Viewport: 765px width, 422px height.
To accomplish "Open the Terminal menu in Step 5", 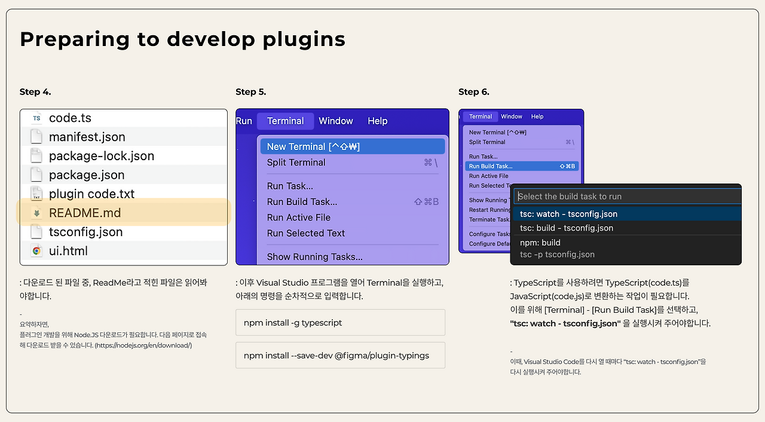I will (285, 121).
